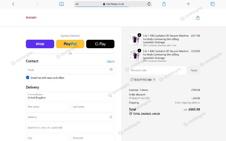Click the £477.98 item price
Viewport: 226px width, 141px height.
coord(196,36)
